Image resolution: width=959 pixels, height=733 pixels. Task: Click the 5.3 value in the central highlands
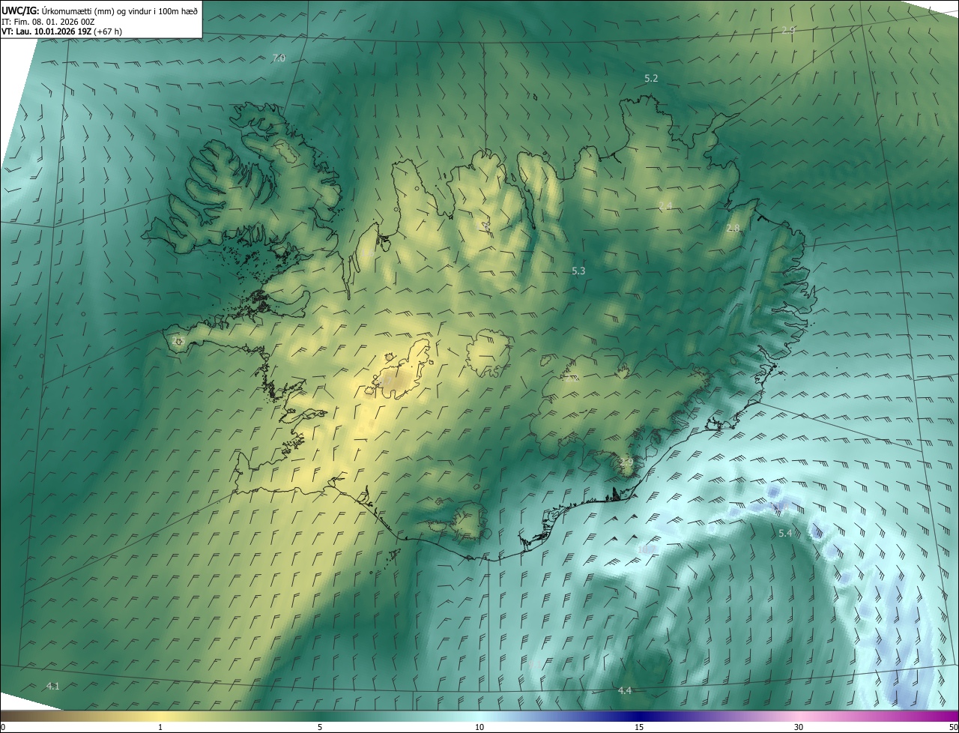(578, 271)
